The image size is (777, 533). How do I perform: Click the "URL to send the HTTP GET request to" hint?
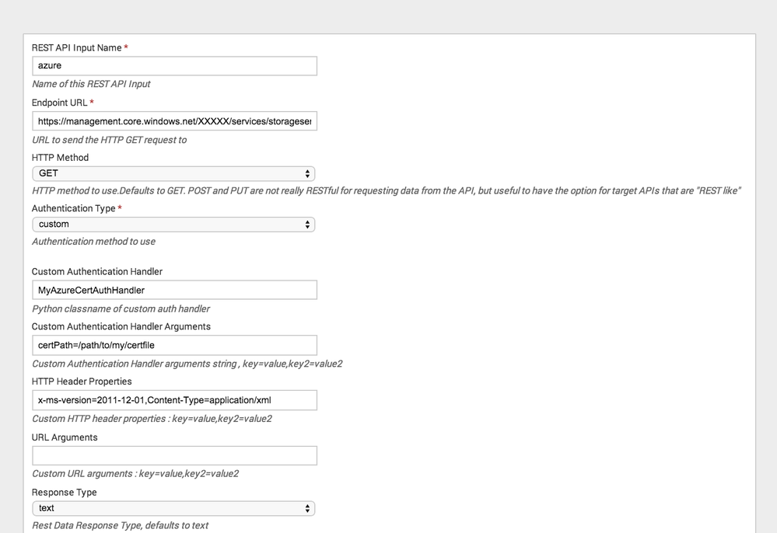pyautogui.click(x=109, y=140)
